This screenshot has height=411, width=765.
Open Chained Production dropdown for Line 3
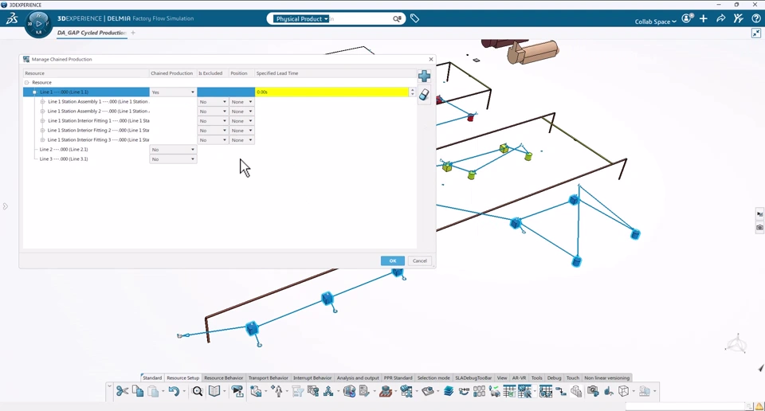(173, 159)
